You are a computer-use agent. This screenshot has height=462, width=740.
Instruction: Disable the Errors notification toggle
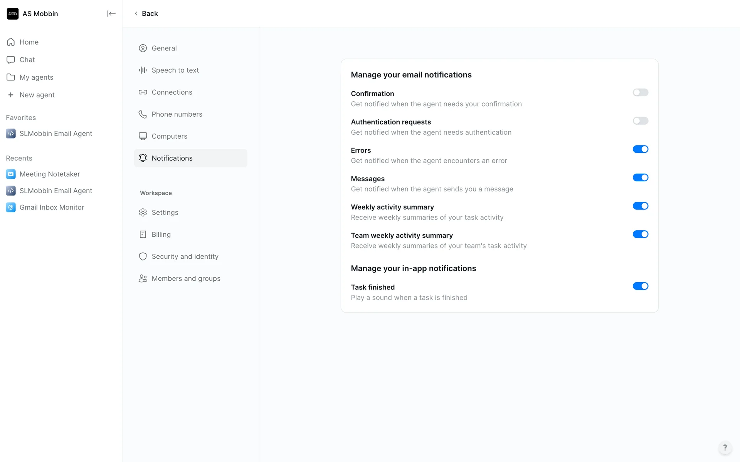640,149
